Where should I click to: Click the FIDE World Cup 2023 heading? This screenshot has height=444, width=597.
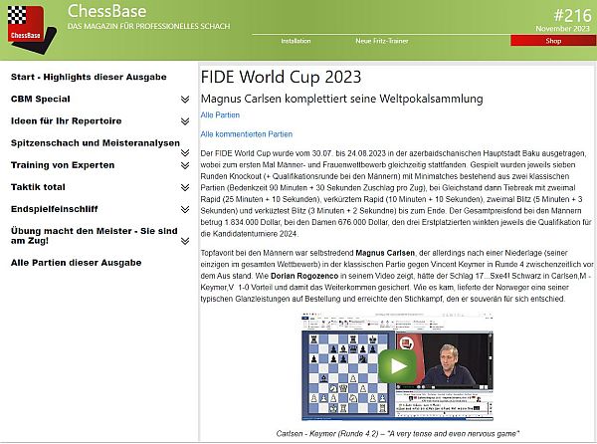tap(281, 77)
